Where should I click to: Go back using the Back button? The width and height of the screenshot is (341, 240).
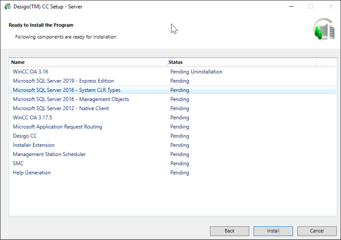(x=229, y=231)
